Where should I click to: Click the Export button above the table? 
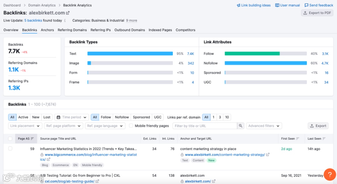(318, 126)
